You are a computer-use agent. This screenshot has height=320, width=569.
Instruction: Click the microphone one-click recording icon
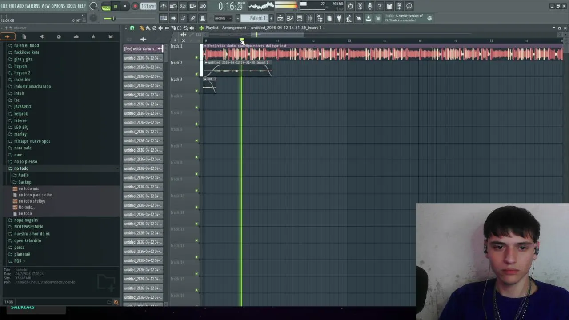(x=370, y=6)
